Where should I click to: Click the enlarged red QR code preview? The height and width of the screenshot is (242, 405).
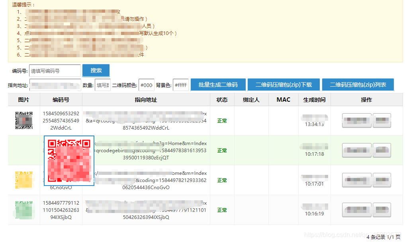click(69, 161)
